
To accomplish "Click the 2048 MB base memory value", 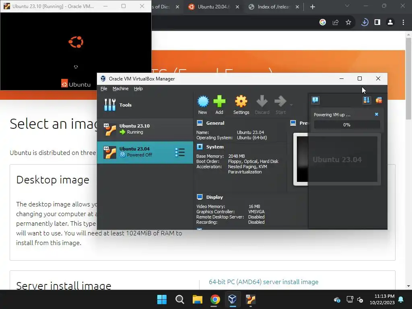I will (237, 156).
